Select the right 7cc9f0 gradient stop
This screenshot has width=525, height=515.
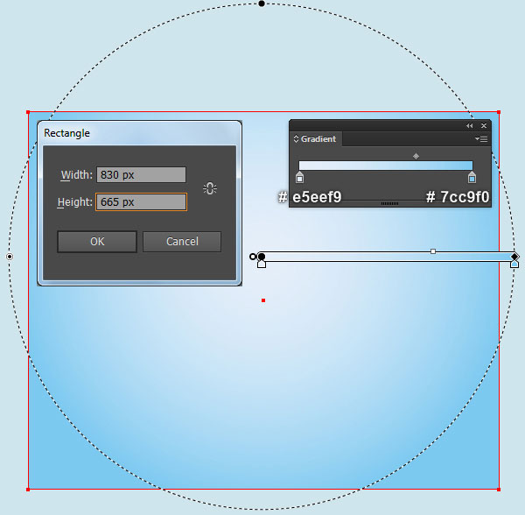coord(472,177)
